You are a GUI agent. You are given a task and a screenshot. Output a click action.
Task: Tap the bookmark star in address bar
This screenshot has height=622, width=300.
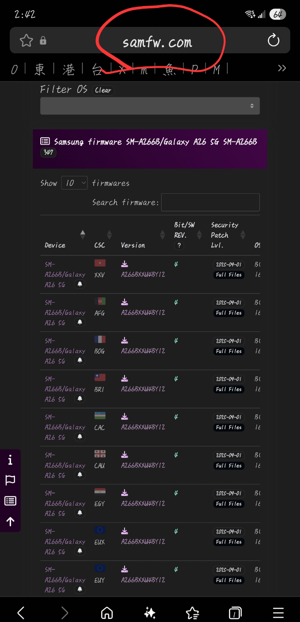pos(26,41)
